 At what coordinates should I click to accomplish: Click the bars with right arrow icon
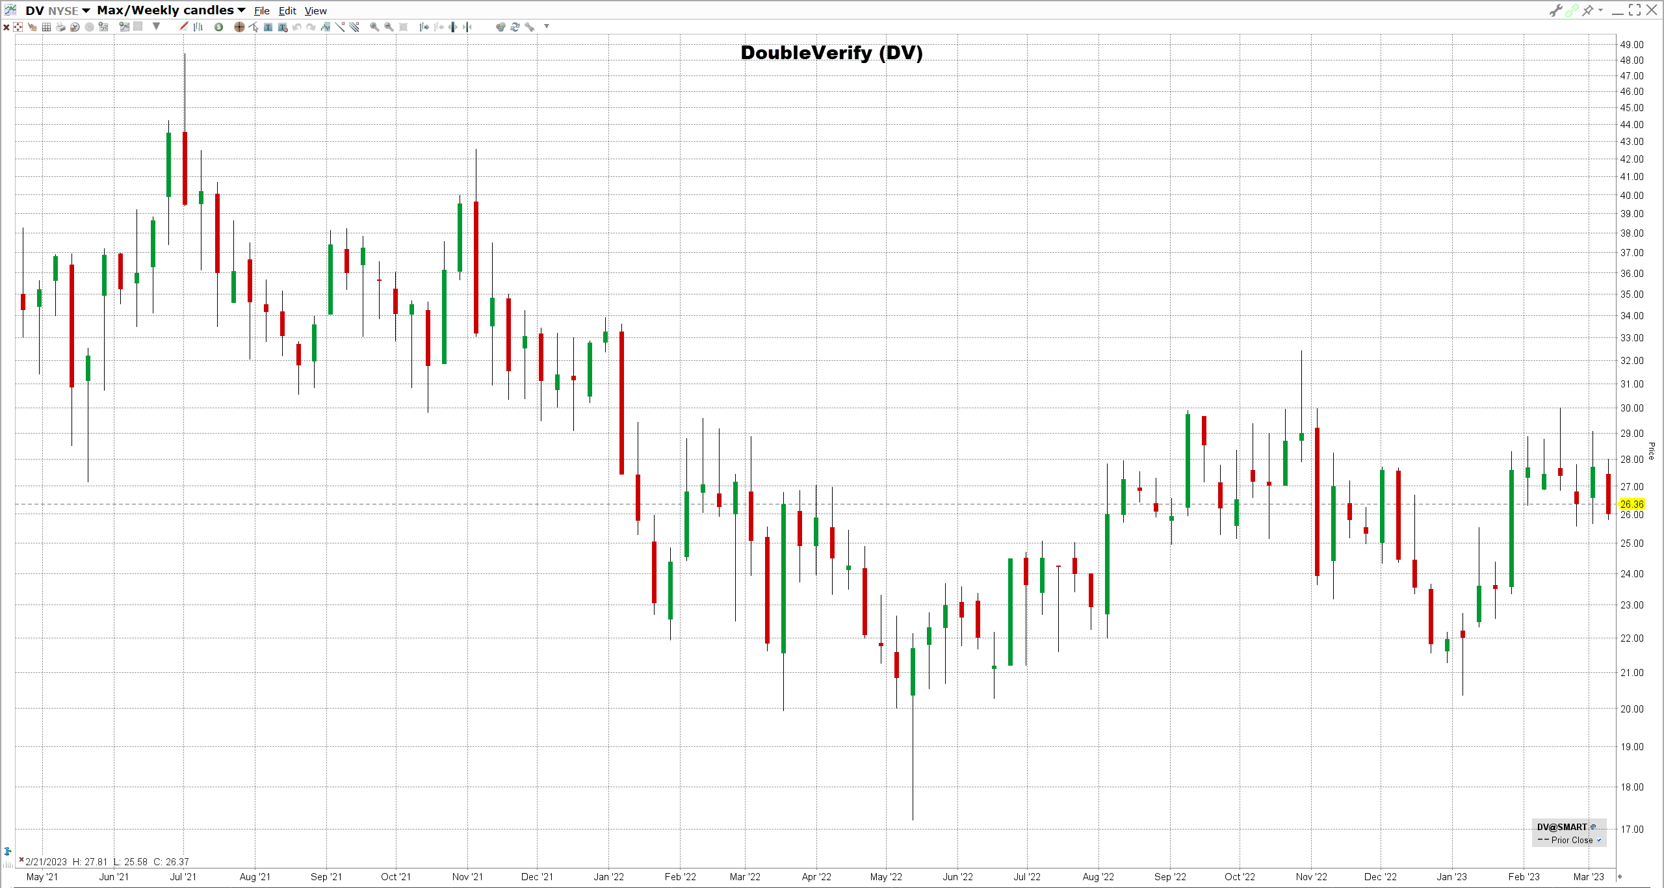point(424,27)
